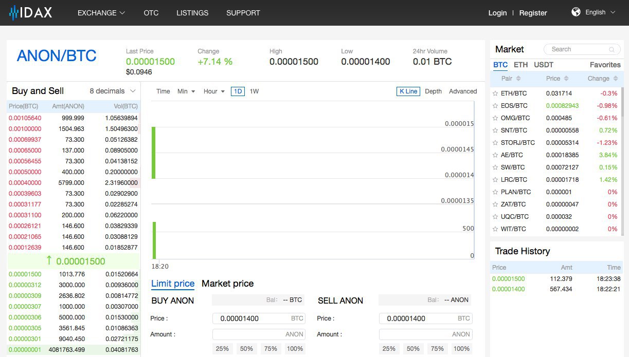Favorite the SNT/BTC pair star

click(x=495, y=130)
